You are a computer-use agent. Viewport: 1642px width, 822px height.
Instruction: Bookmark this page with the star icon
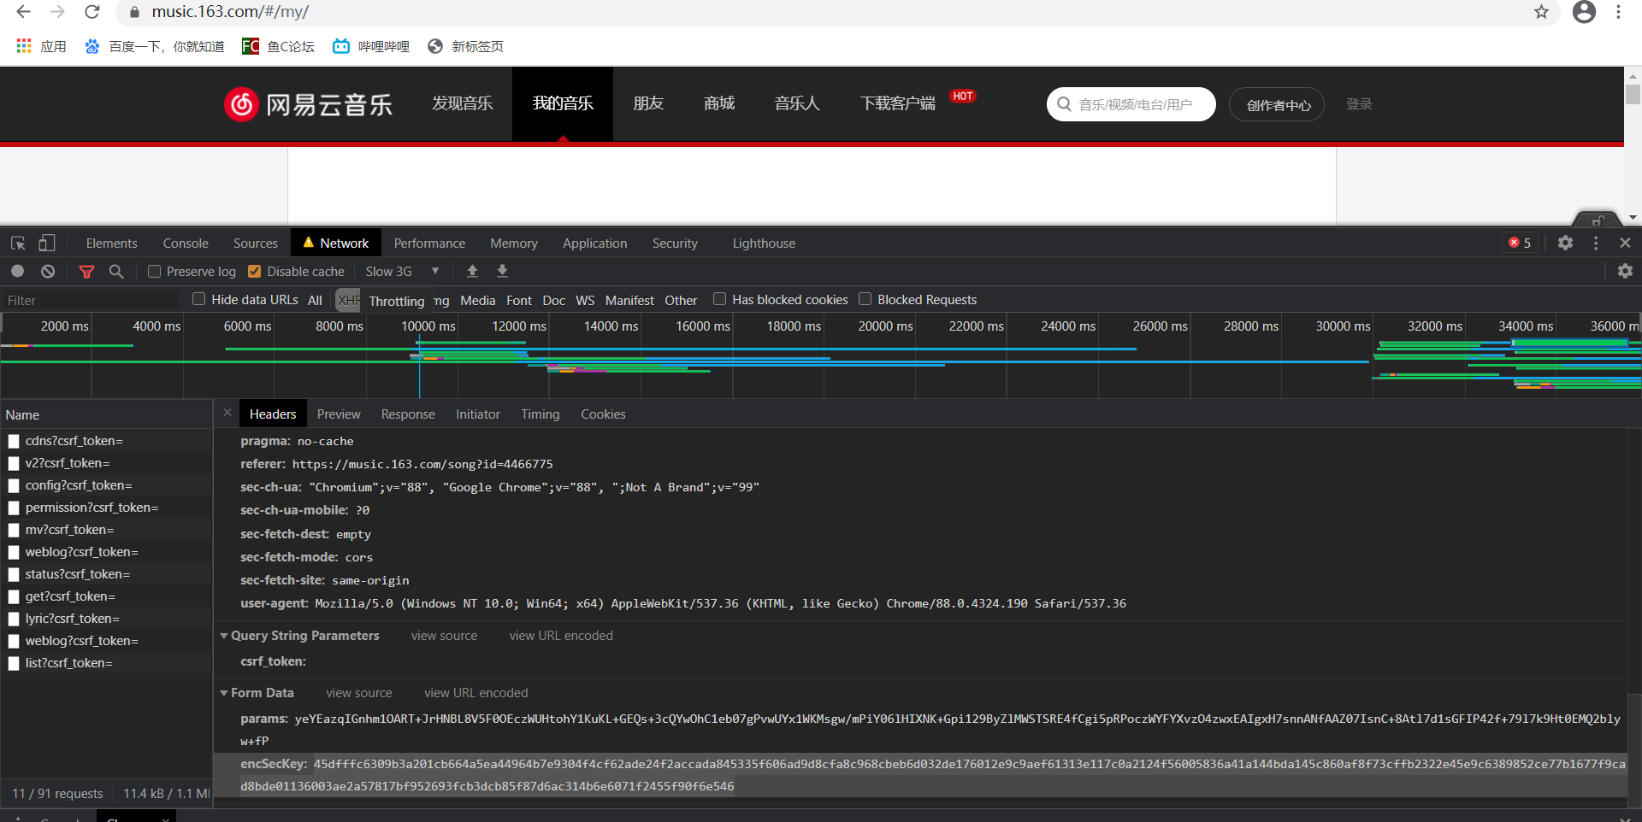(1541, 12)
